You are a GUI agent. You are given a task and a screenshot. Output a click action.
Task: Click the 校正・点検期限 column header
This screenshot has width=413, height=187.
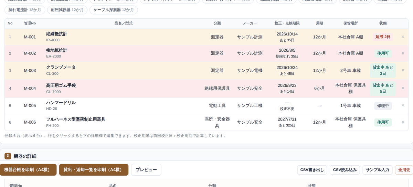coord(287,23)
